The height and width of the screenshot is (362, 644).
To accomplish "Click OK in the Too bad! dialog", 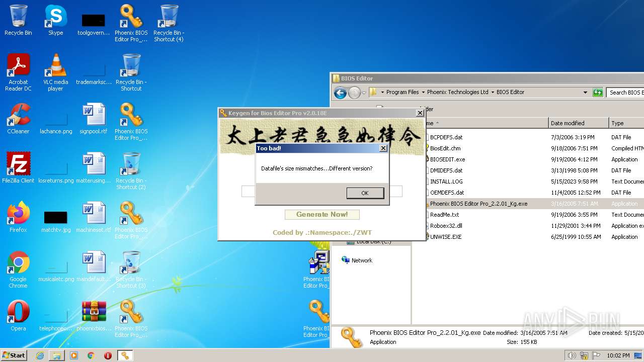I will 365,193.
